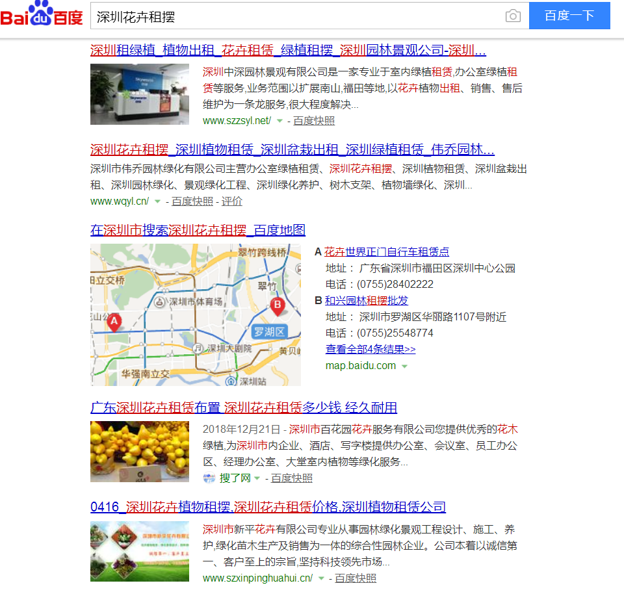
Task: Click 深圳站 railway station map icon
Action: point(231,381)
